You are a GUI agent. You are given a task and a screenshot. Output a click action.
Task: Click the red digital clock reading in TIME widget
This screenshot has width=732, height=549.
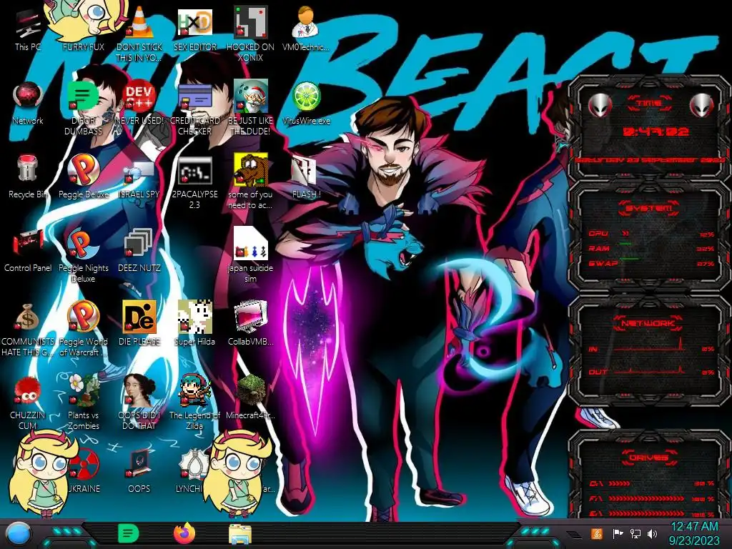click(656, 132)
